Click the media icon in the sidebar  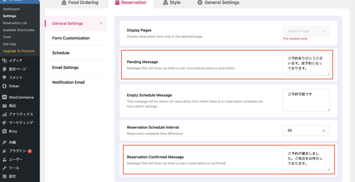(4, 61)
